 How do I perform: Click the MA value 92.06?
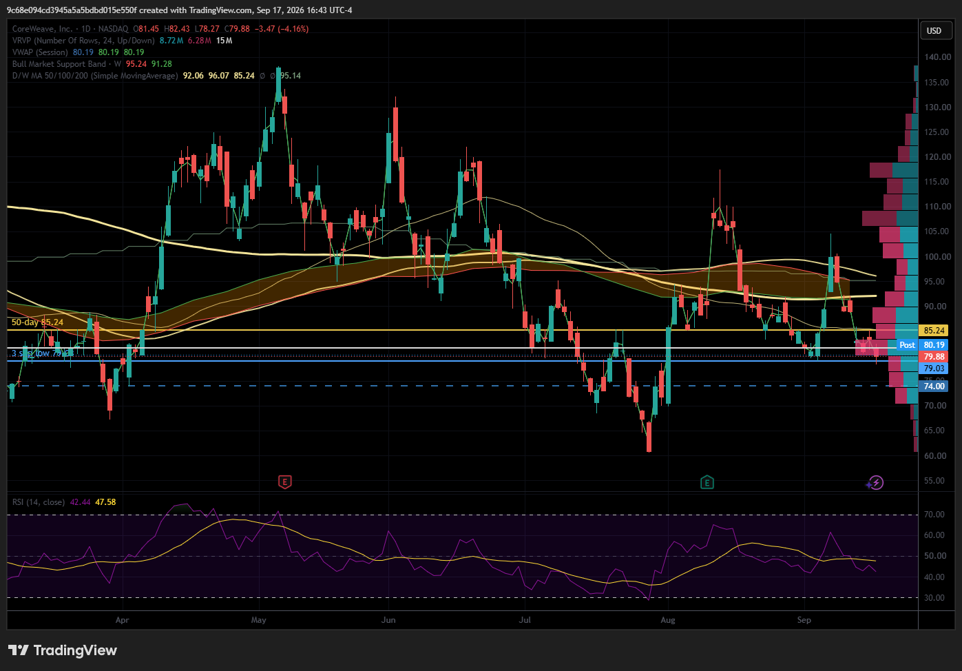193,76
